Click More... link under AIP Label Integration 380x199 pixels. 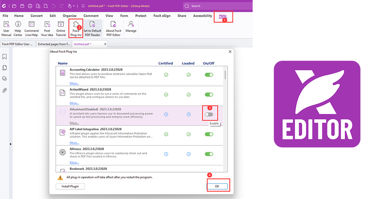coord(74,143)
